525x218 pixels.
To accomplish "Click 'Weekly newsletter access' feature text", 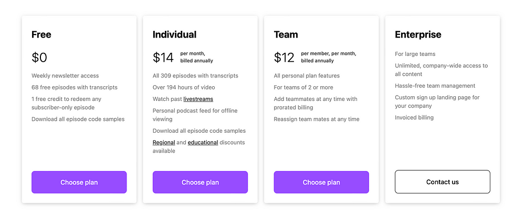I will (x=65, y=76).
